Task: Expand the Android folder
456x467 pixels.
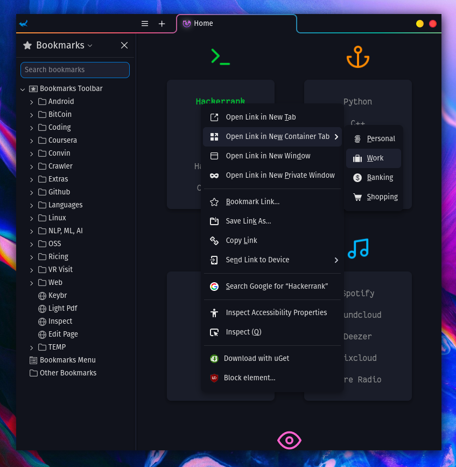Action: point(32,102)
